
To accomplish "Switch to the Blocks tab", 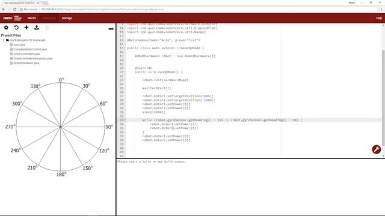I will pos(32,18).
